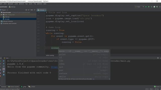The image size is (161, 90).
Task: Open Project panel gear settings
Action: 32,10
